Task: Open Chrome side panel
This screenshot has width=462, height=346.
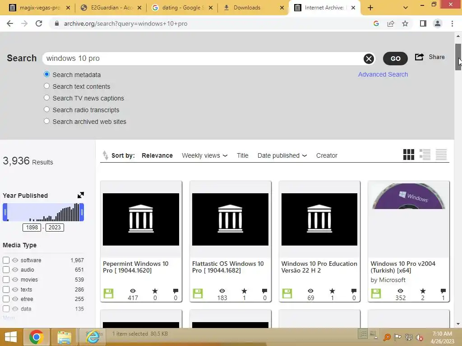Action: (423, 23)
